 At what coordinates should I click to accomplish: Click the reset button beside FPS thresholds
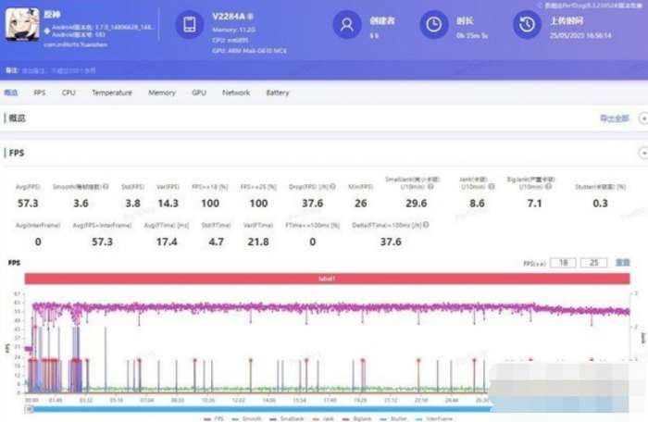click(623, 263)
